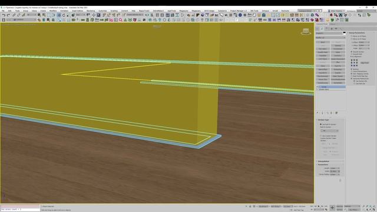This screenshot has height=212, width=377.
Task: Open the Modifiers menu
Action: [53, 11]
